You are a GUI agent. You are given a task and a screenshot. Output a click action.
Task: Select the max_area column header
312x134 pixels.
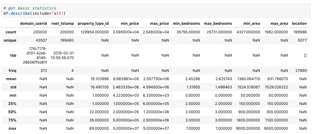[x=279, y=24]
